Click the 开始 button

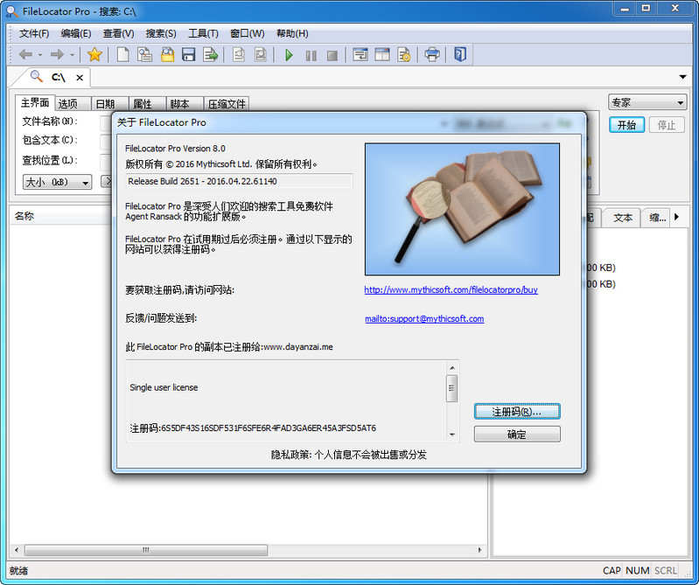coord(626,125)
